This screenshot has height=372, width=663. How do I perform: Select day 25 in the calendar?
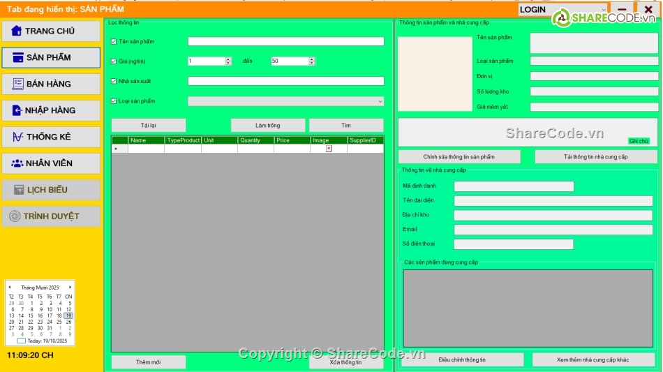pos(59,322)
